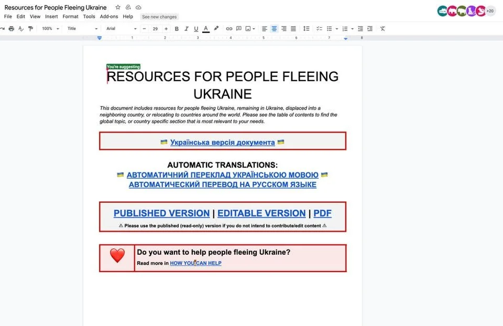Open the Українська версія документа link

click(x=222, y=142)
